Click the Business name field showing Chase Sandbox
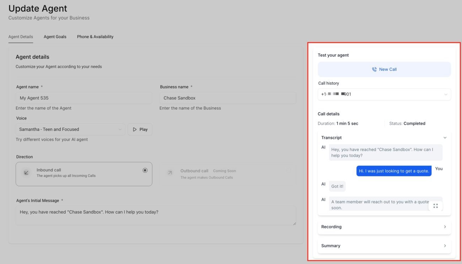Screen dimensions: 462x264 pos(228,98)
